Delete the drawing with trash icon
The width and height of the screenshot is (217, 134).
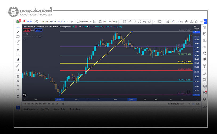click(x=196, y=22)
